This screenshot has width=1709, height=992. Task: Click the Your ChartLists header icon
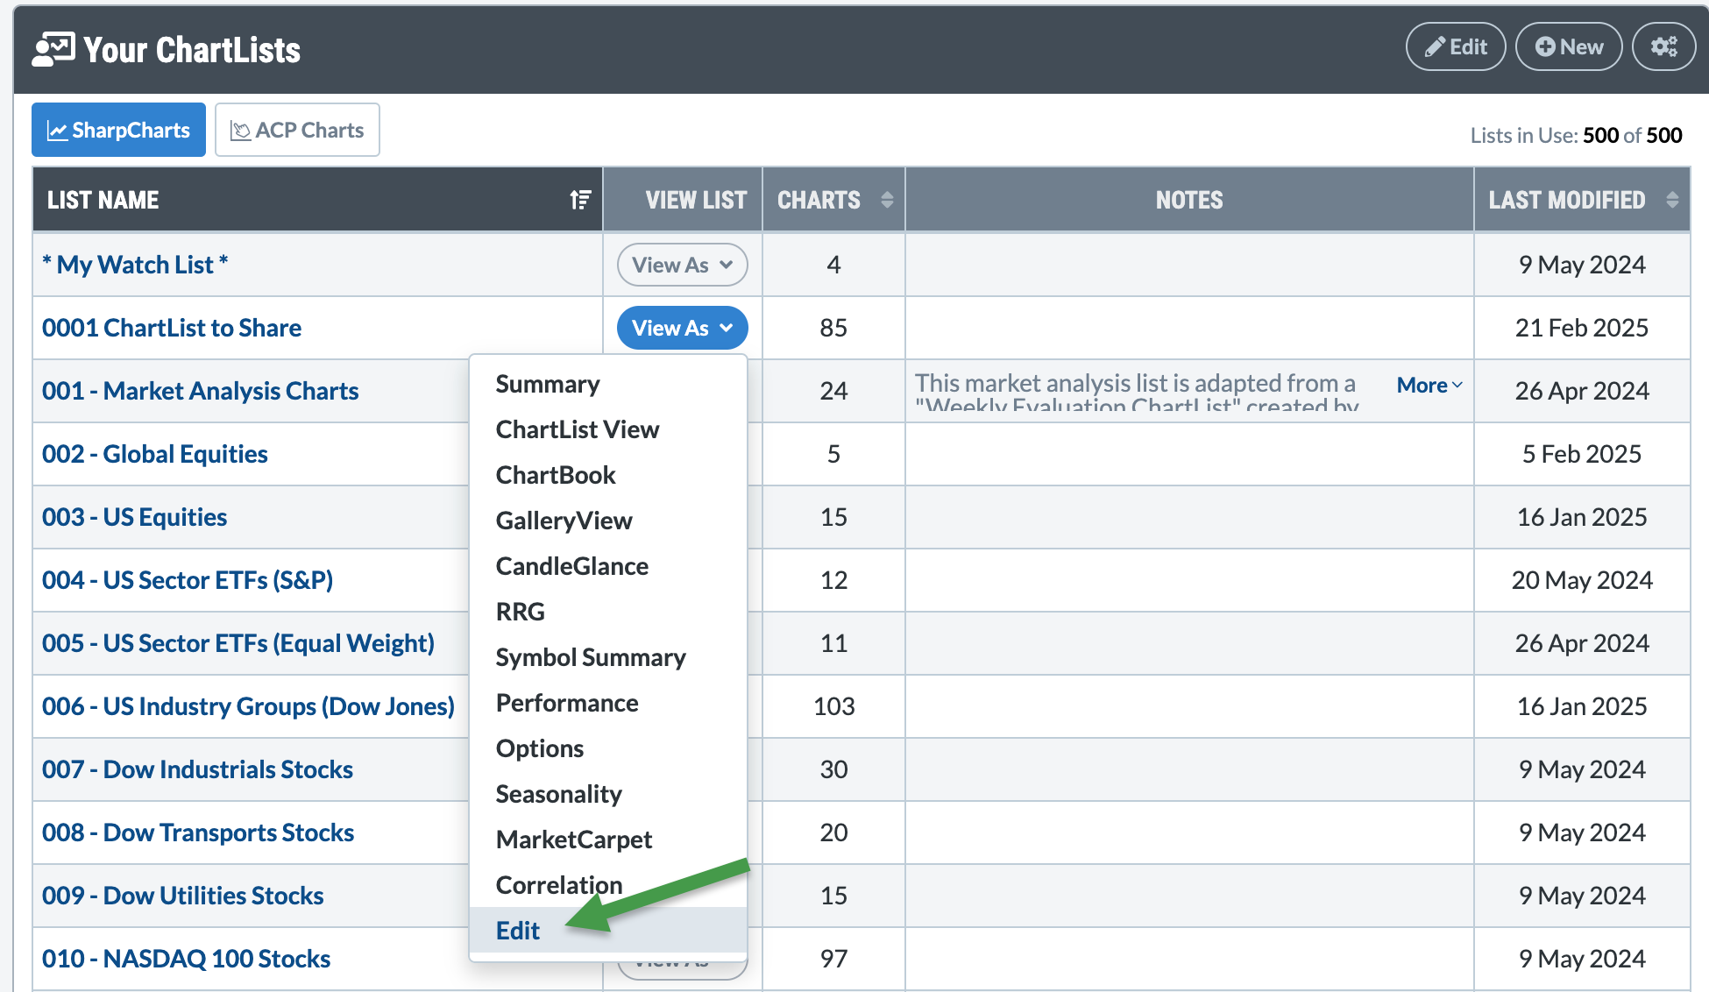53,49
